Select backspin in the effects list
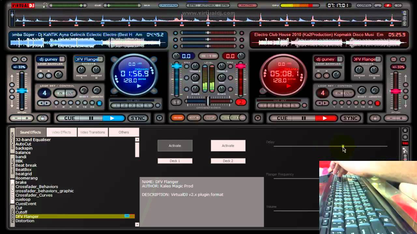The width and height of the screenshot is (417, 234). (x=24, y=148)
